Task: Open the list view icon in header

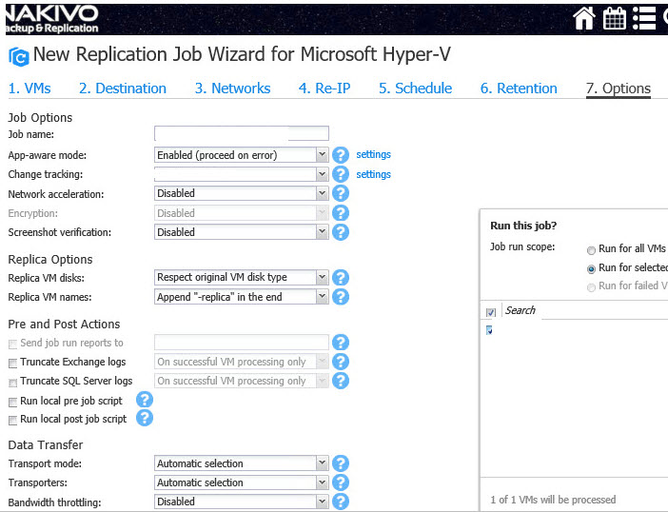Action: point(644,17)
